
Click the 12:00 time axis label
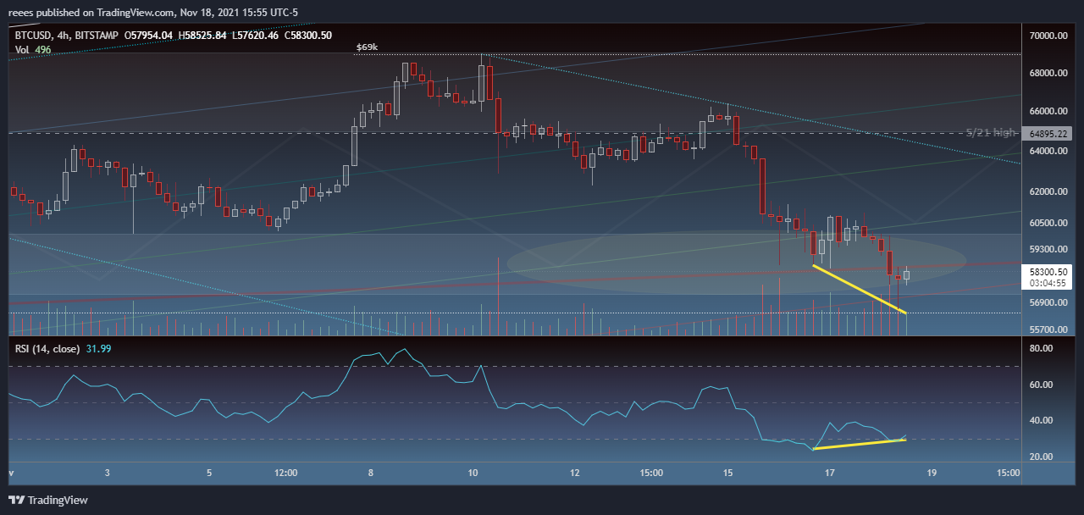286,472
